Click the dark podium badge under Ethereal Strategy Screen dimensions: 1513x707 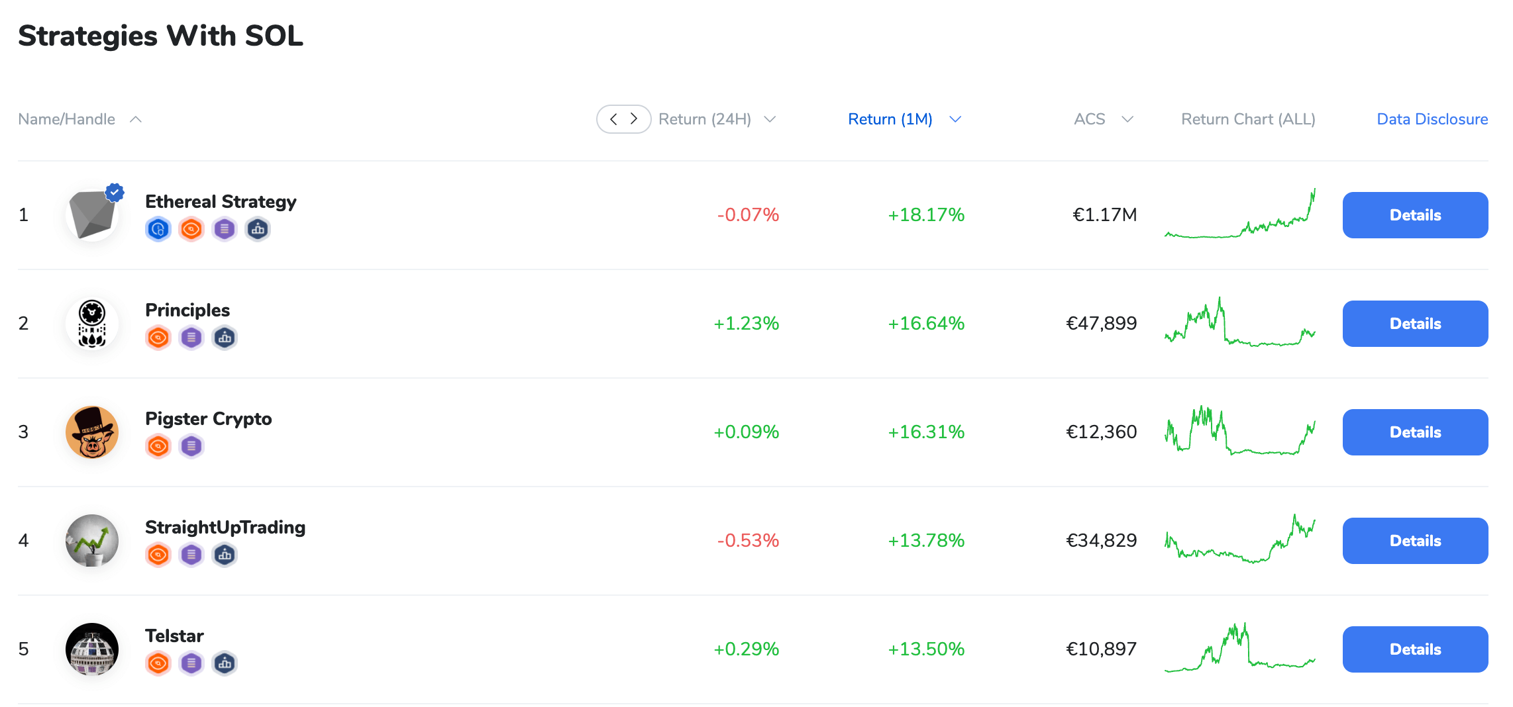click(258, 230)
